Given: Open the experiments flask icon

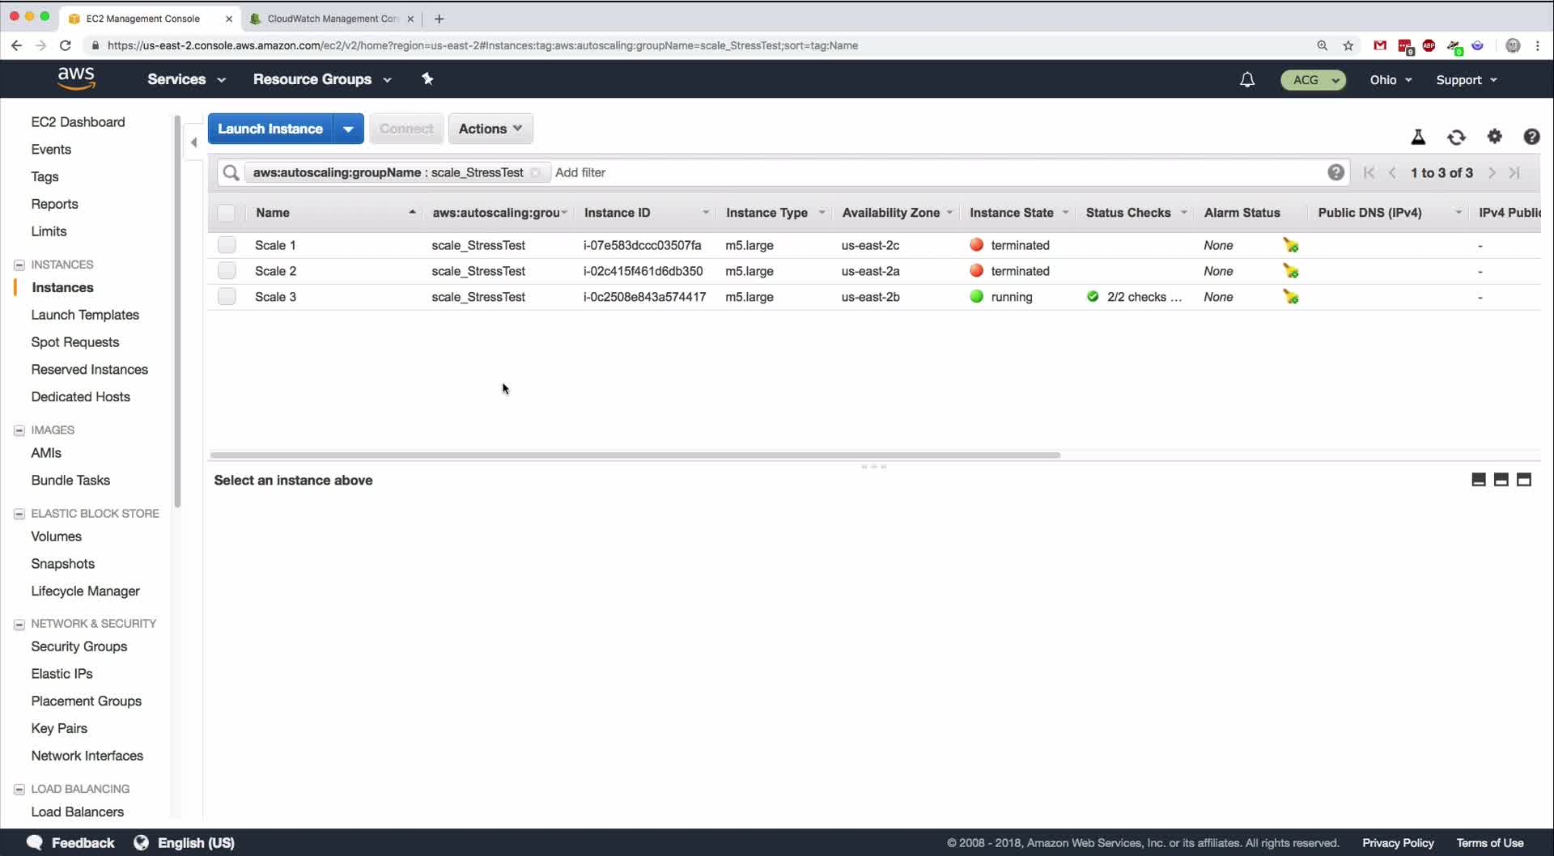Looking at the screenshot, I should [1418, 137].
